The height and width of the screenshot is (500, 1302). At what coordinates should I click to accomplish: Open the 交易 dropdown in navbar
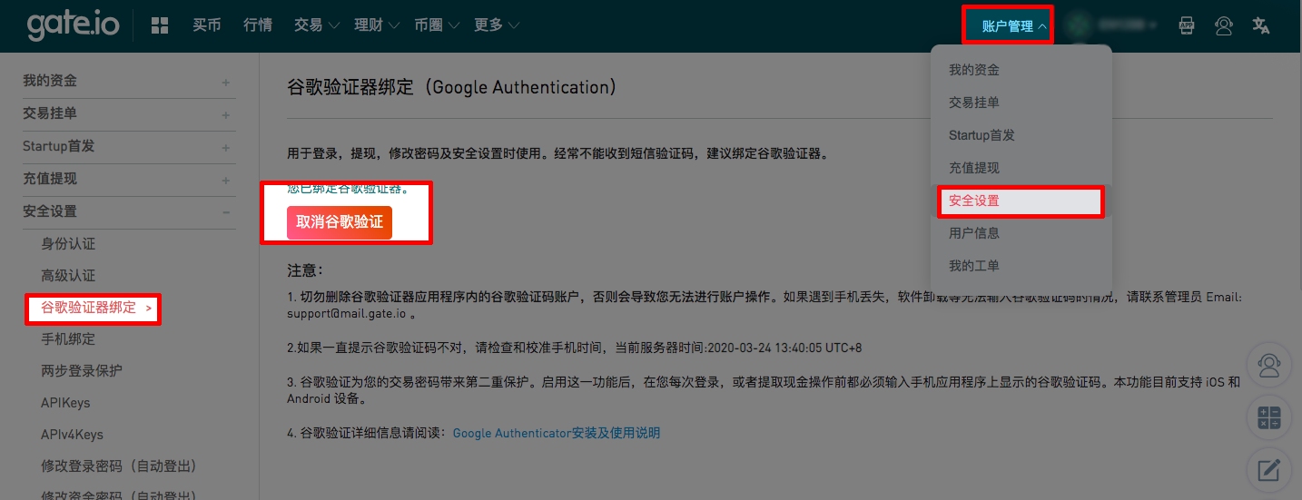click(x=316, y=25)
